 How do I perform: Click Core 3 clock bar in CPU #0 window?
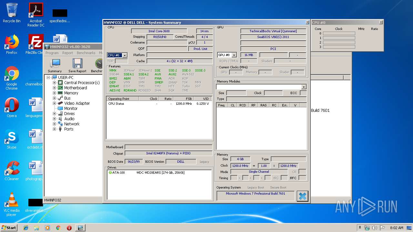(339, 47)
